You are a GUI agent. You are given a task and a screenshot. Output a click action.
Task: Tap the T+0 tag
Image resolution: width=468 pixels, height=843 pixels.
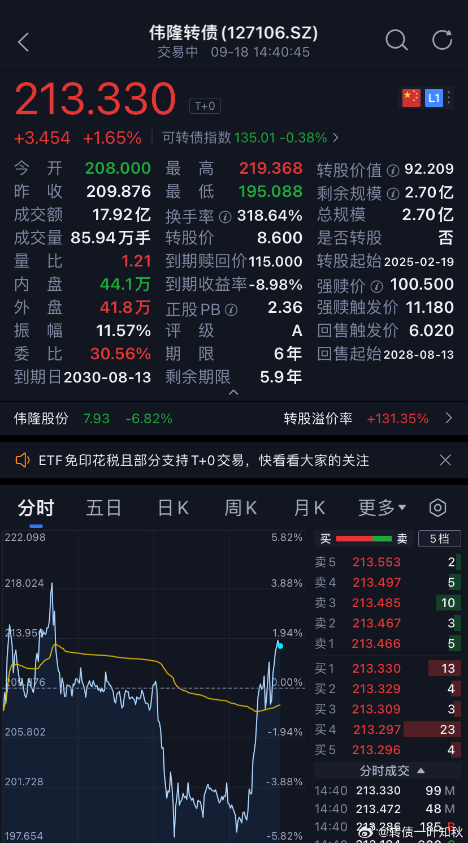click(x=205, y=106)
